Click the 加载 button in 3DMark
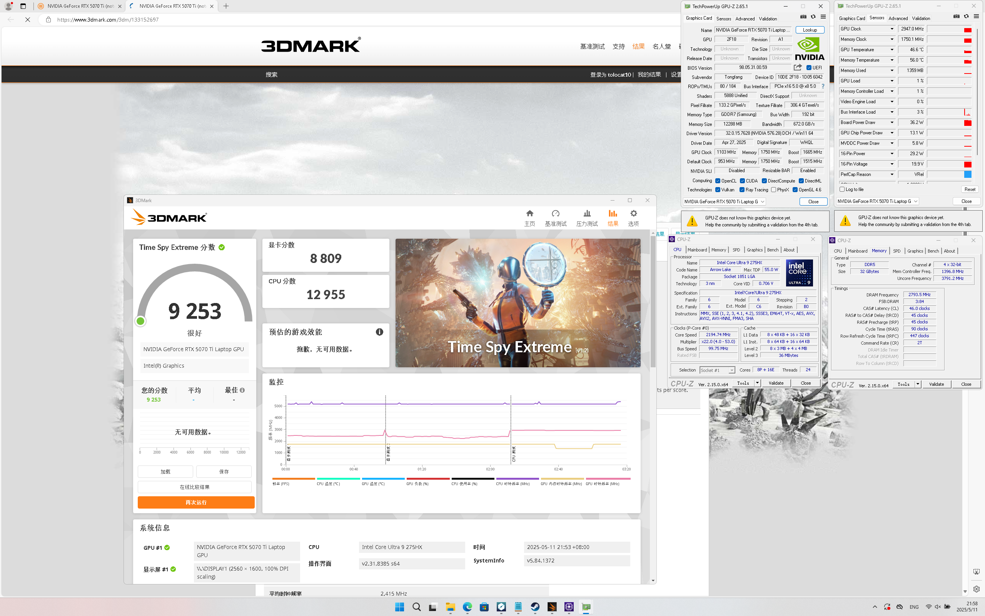Image resolution: width=985 pixels, height=616 pixels. point(165,471)
